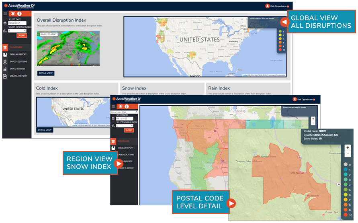This screenshot has width=358, height=223.
Task: Open alerts bell icon in back window
Action: [x=13, y=14]
